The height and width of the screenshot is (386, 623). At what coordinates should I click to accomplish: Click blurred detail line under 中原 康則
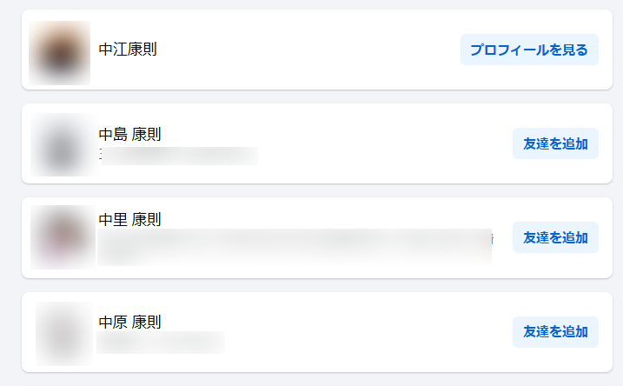pyautogui.click(x=161, y=343)
